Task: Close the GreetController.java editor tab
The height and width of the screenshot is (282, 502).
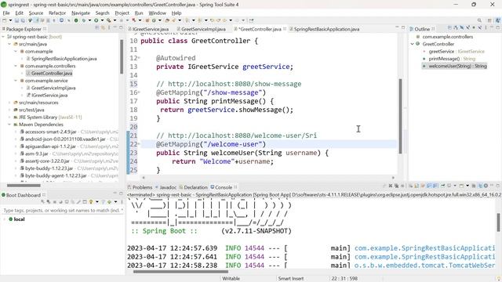Action: pos(285,29)
